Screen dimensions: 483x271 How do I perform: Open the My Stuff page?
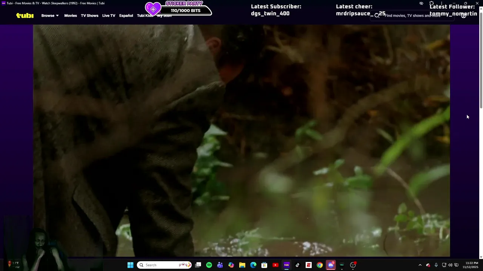(164, 15)
